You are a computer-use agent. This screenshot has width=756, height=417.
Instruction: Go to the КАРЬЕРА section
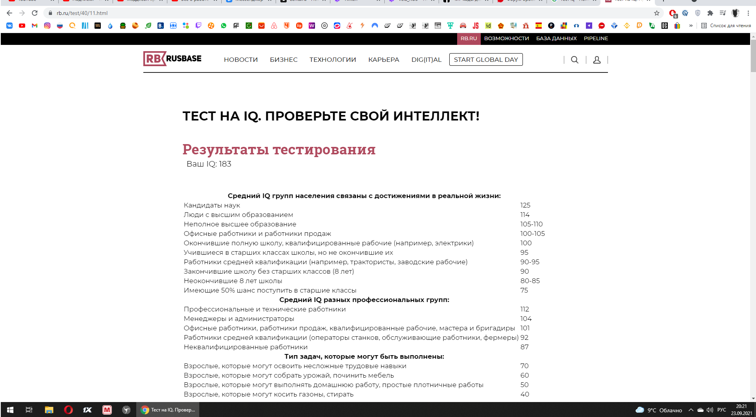tap(384, 60)
